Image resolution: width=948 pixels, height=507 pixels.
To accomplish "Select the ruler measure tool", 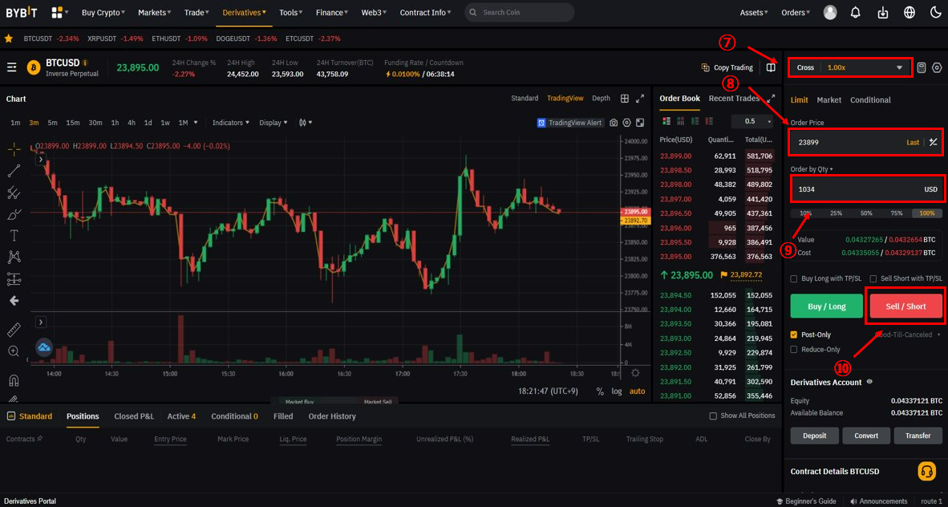I will coord(14,330).
